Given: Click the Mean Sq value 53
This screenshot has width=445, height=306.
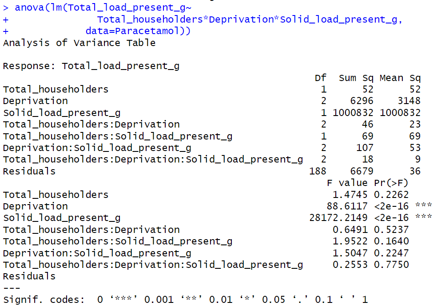Looking at the screenshot, I should 415,148.
